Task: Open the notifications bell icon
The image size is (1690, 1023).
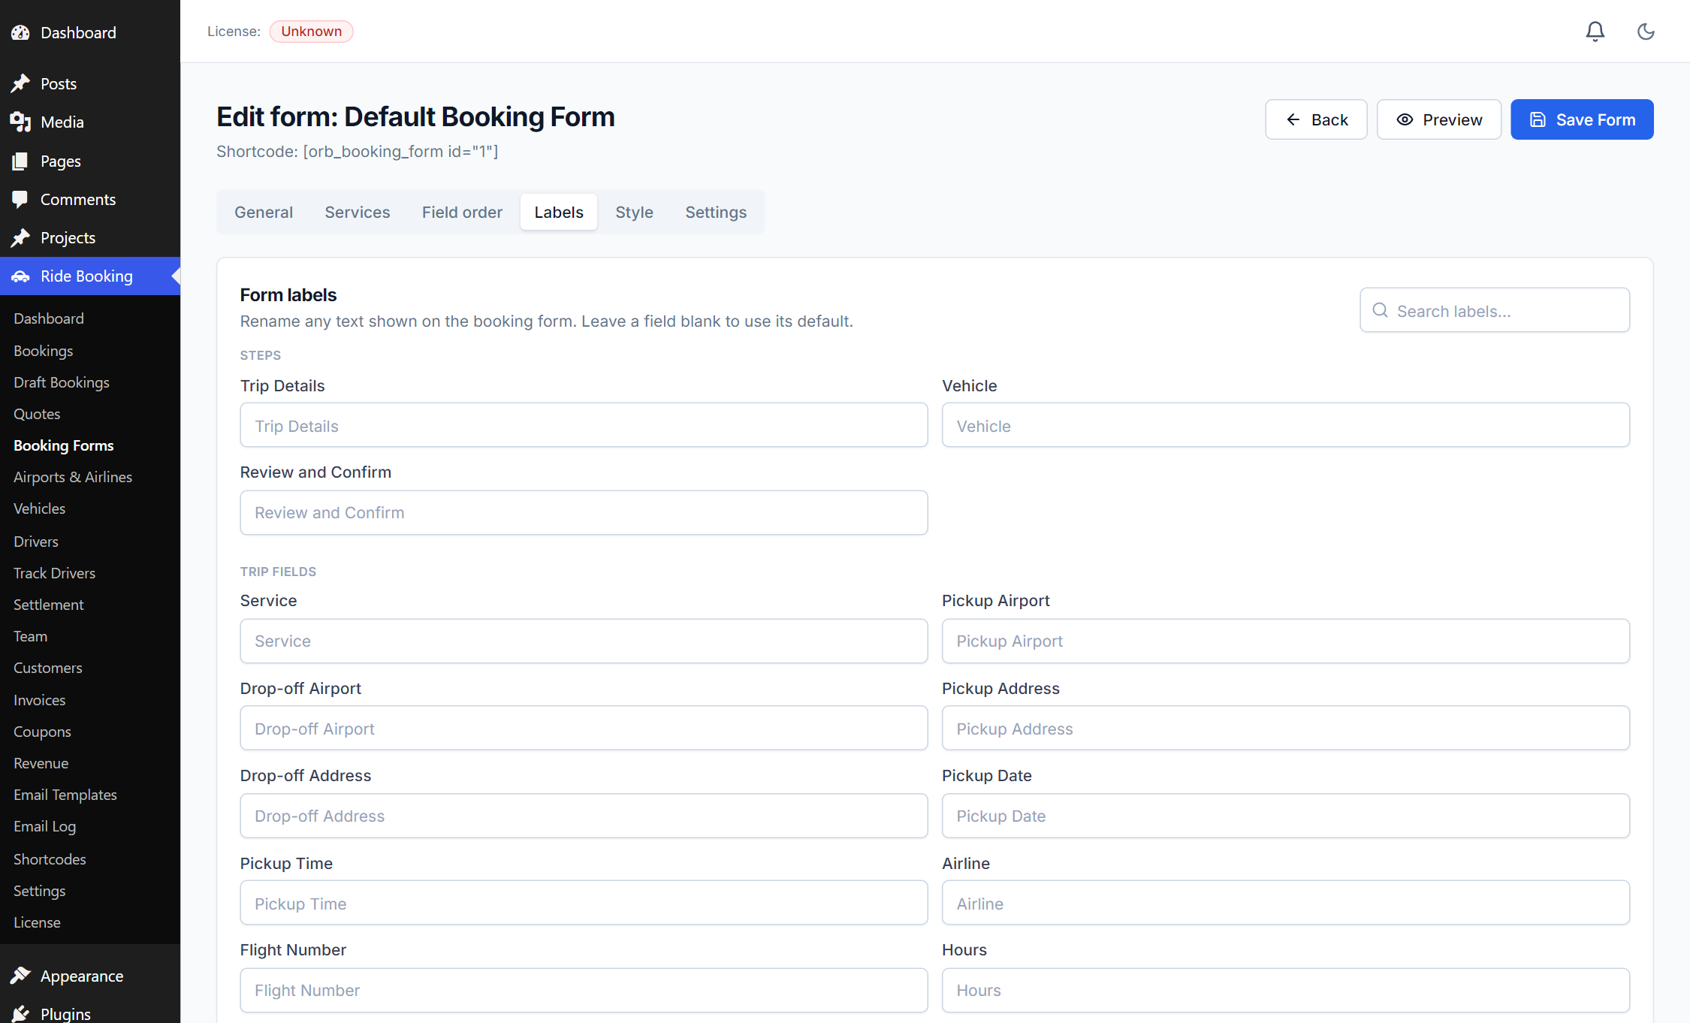Action: click(x=1595, y=32)
